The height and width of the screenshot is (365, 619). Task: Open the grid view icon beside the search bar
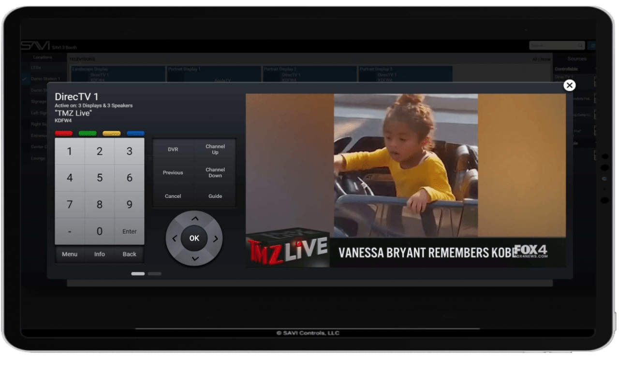pyautogui.click(x=593, y=45)
